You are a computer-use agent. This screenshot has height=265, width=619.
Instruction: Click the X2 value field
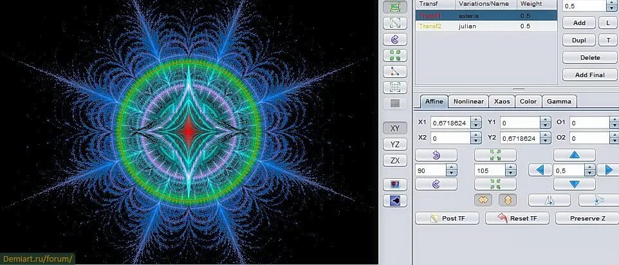point(451,138)
